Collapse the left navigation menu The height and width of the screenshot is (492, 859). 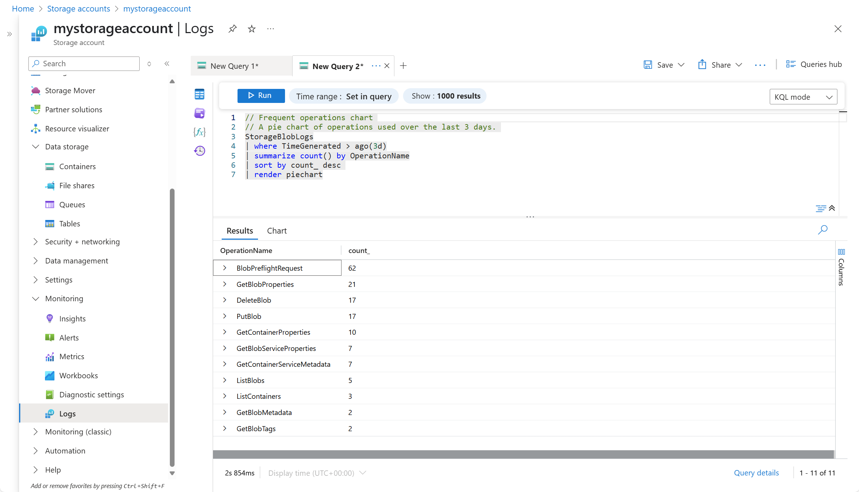click(167, 64)
